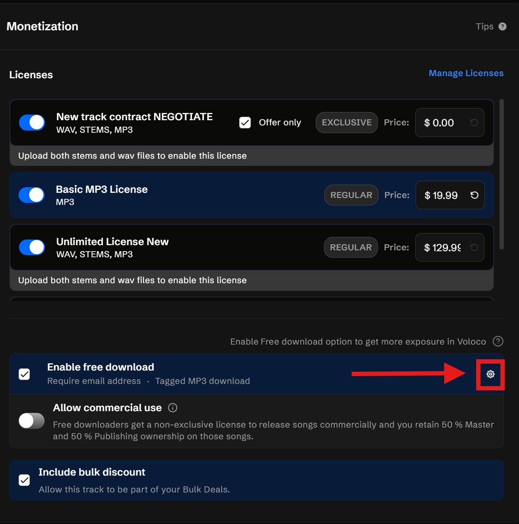Click help icon beside Voloco exposure text
Viewport: 519px width, 524px height.
coord(498,342)
